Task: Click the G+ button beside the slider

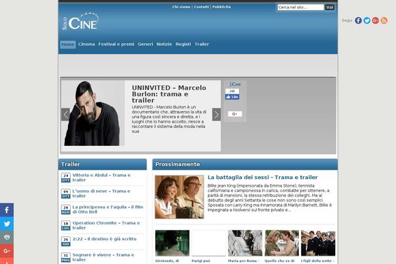Action: pyautogui.click(x=234, y=114)
